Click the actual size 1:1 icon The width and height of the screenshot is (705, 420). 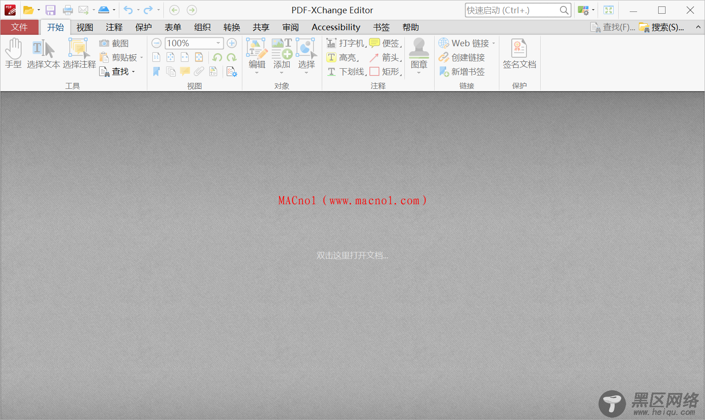click(x=157, y=57)
